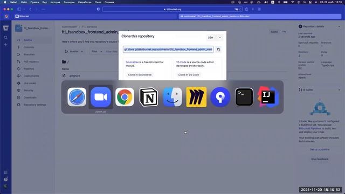Select the blue keyhole app icon
Image resolution: width=345 pixels, height=194 pixels.
[x=220, y=97]
